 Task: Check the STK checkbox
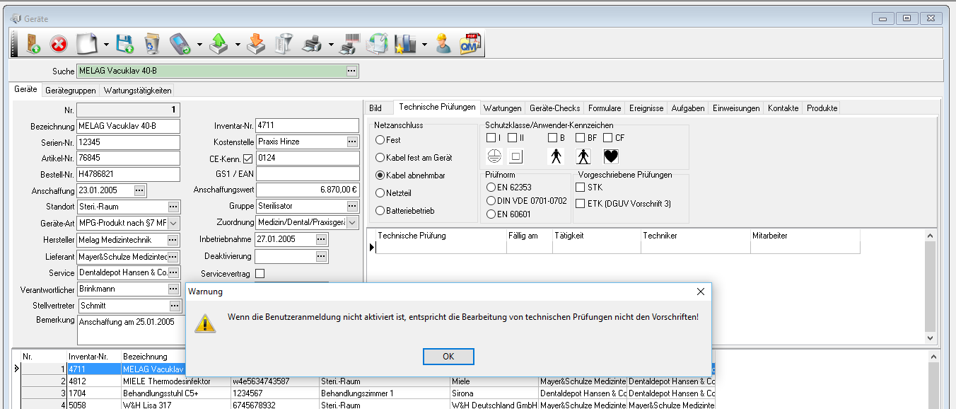pyautogui.click(x=581, y=188)
